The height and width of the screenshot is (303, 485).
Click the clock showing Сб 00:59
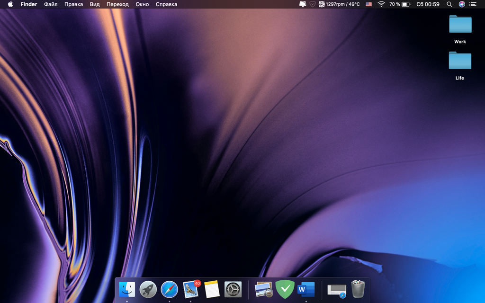coord(428,4)
